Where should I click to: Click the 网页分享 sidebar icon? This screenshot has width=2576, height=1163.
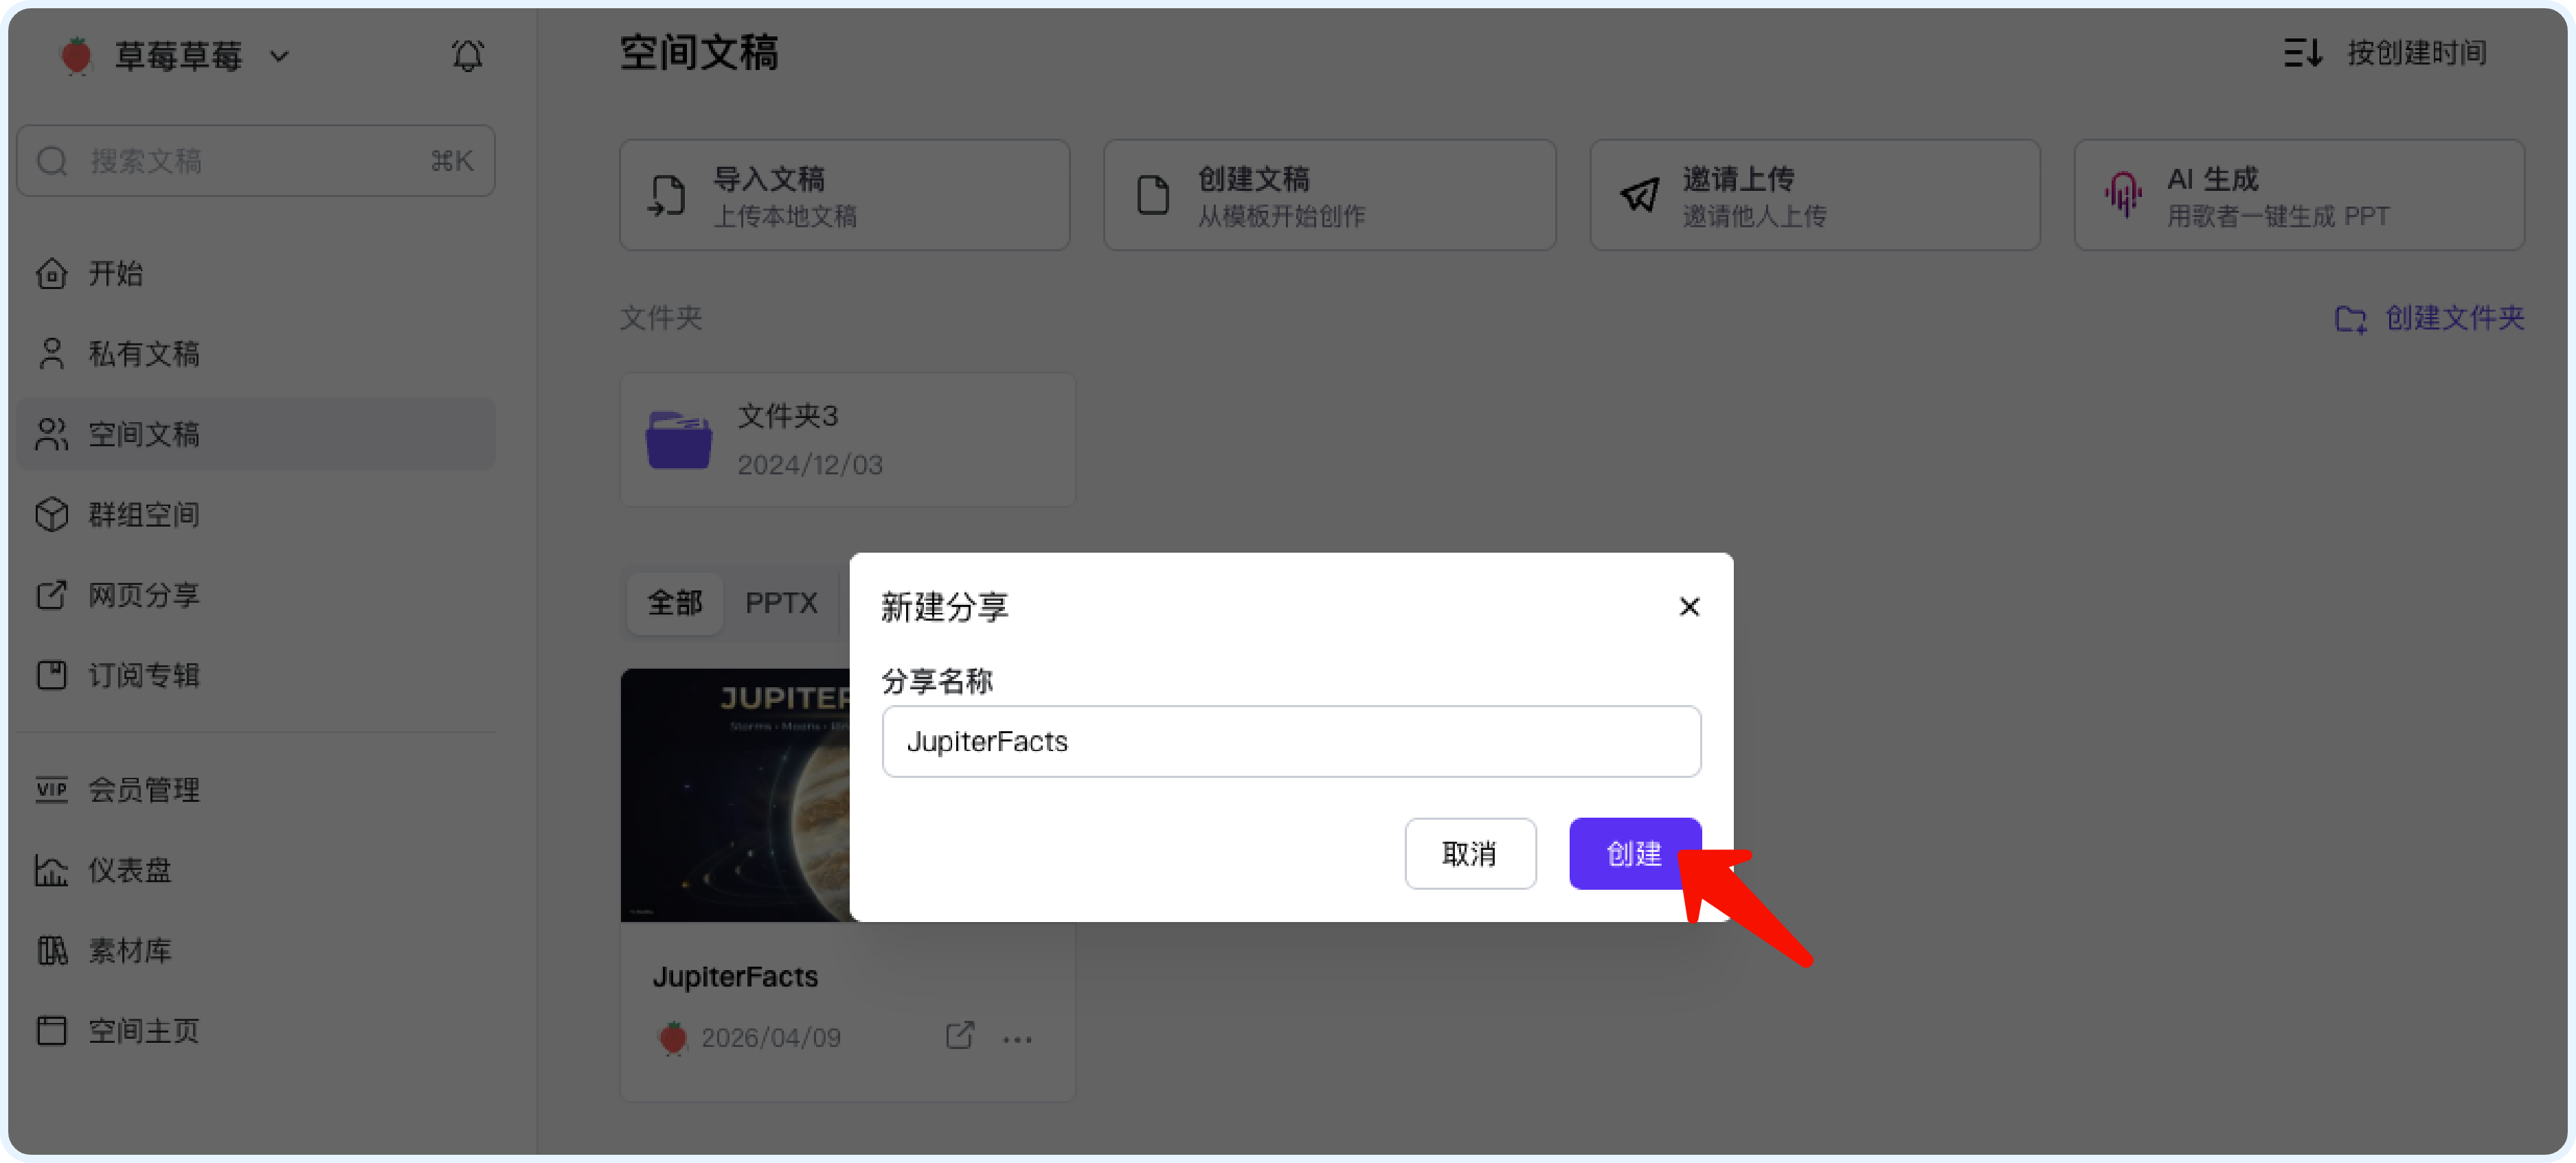click(x=52, y=595)
